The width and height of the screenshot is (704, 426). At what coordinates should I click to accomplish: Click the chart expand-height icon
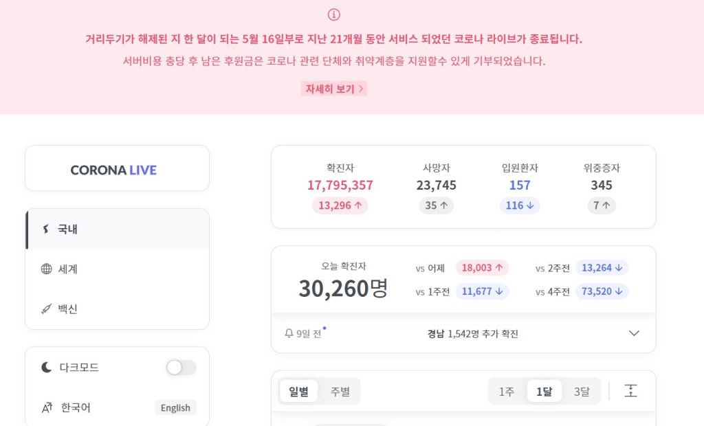pos(631,391)
